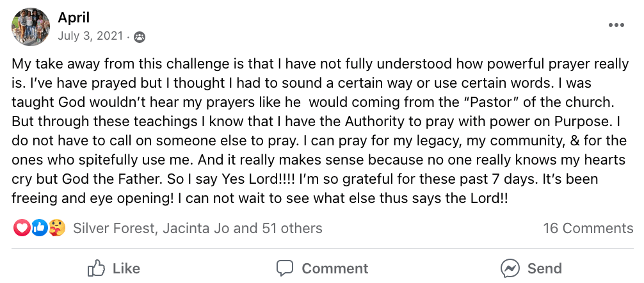The image size is (644, 283).
Task: Click the Messenger send icon
Action: pos(510,268)
